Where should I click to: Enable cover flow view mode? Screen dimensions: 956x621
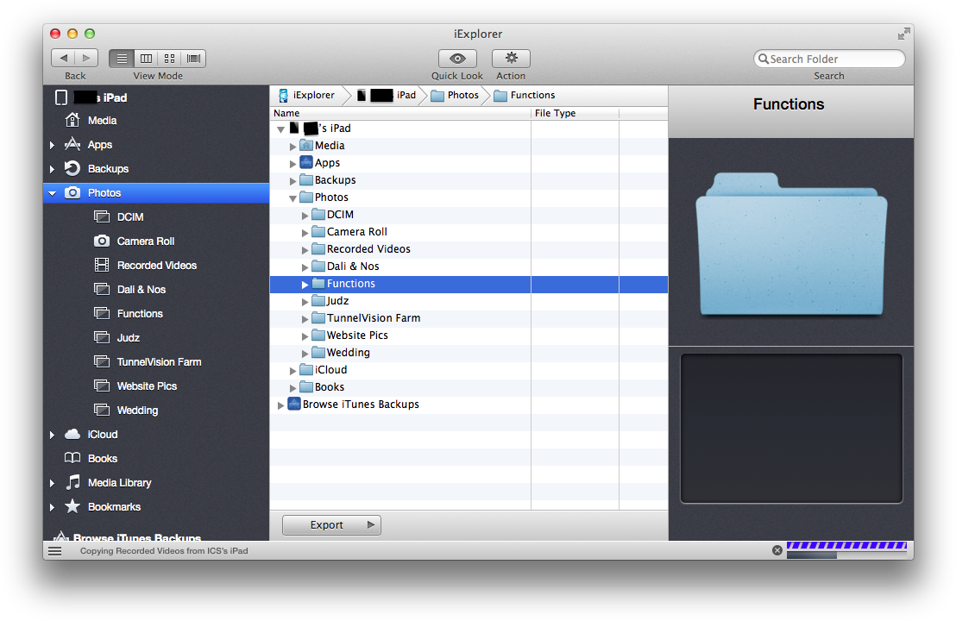(x=192, y=58)
